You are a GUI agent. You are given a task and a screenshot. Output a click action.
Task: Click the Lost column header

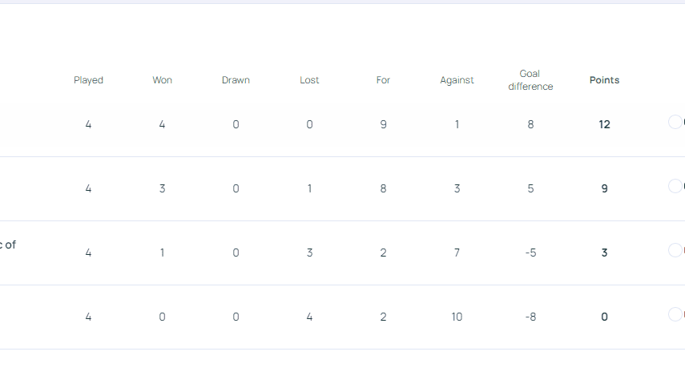tap(309, 80)
